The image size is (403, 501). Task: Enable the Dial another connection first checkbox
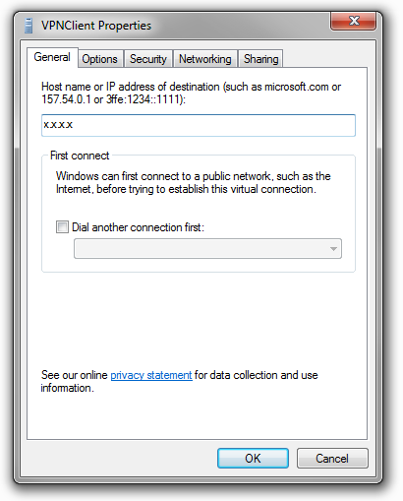click(x=62, y=226)
